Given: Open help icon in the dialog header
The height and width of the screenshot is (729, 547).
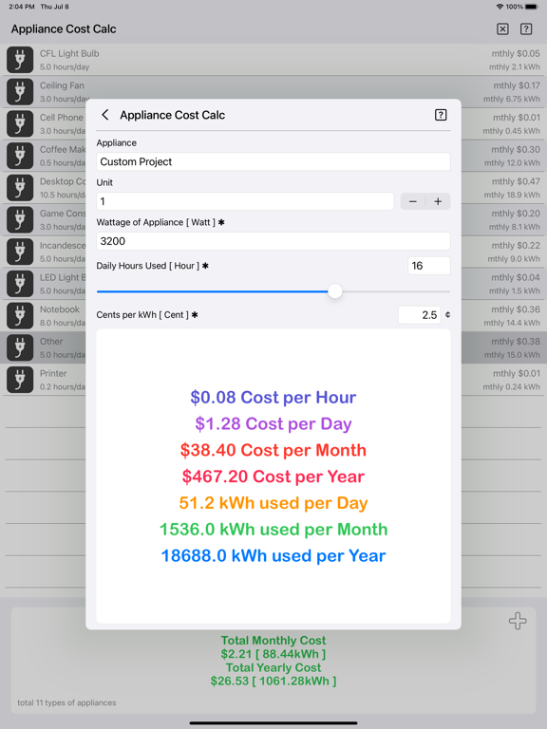Looking at the screenshot, I should coord(441,115).
